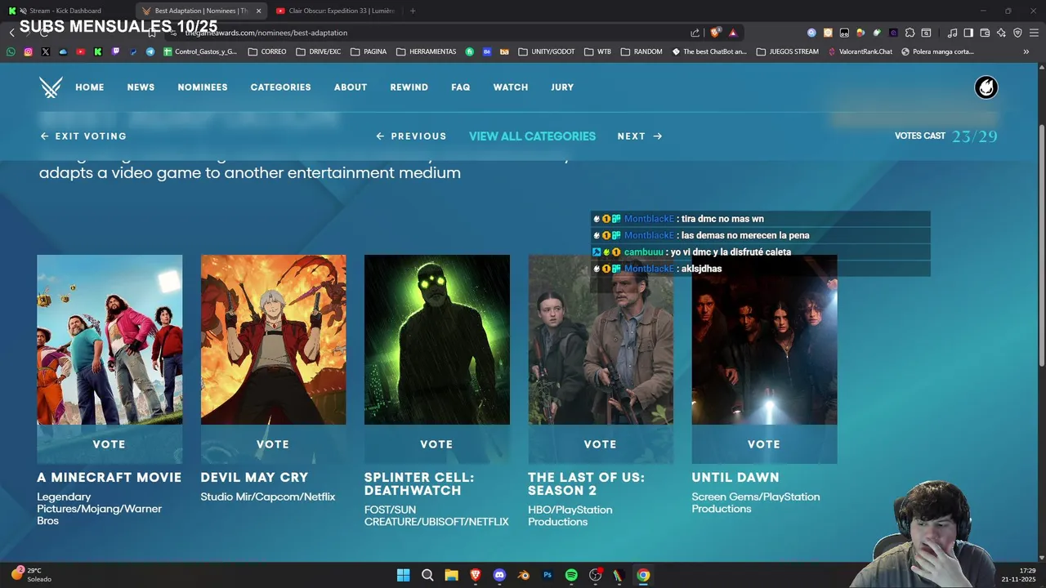
Task: Open X (Twitter) bookmark icon
Action: coord(45,51)
